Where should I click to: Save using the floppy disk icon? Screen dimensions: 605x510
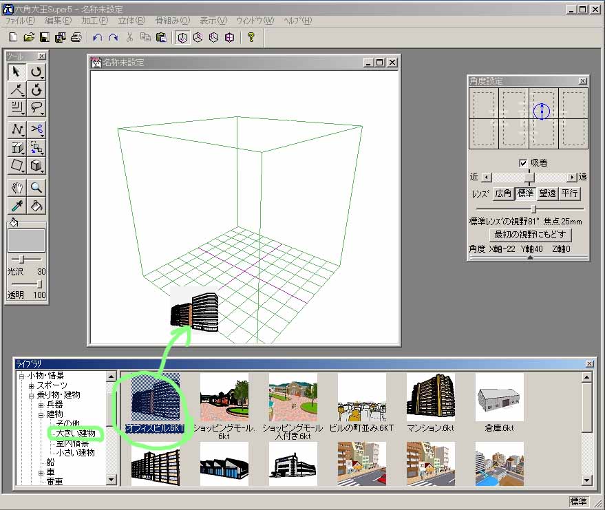(x=44, y=37)
